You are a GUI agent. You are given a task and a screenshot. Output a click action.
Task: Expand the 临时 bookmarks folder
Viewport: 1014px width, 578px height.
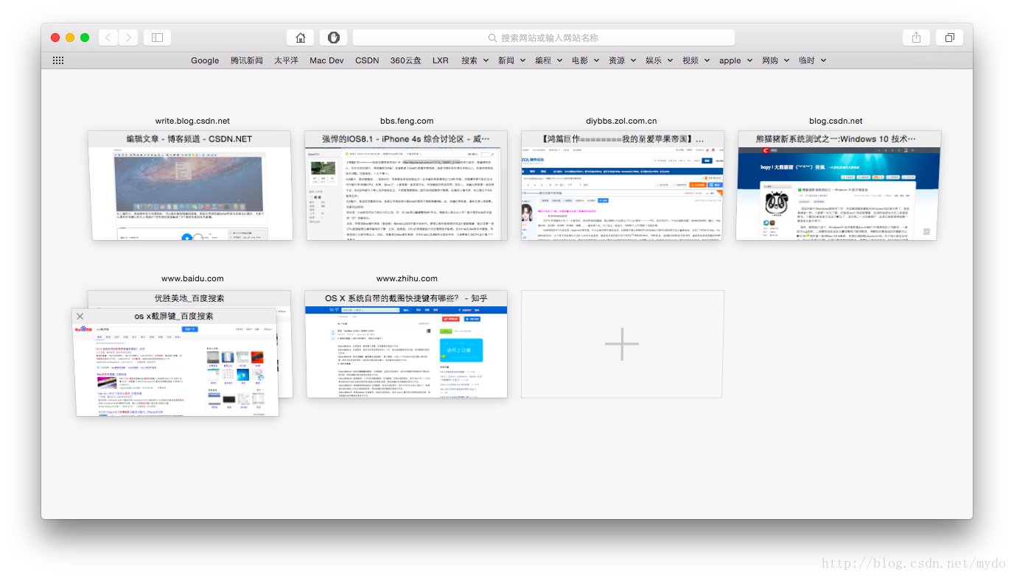pos(812,60)
